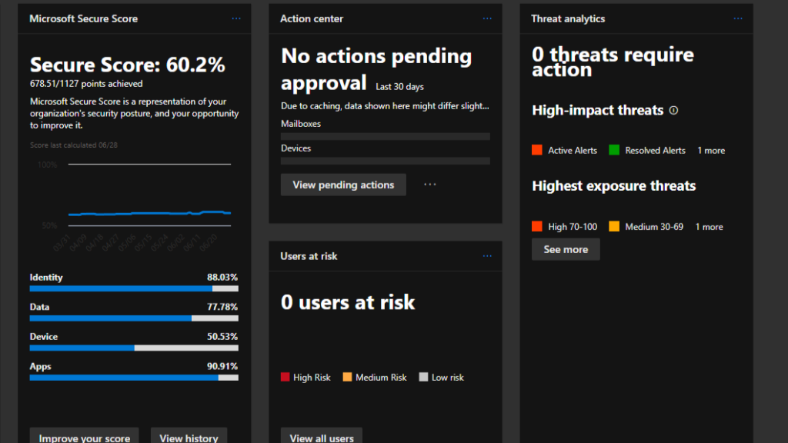Click the Identity score progress bar
The width and height of the screenshot is (788, 443).
click(134, 289)
